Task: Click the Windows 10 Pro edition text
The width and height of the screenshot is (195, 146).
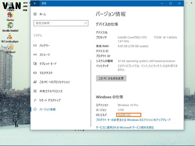Action: [x=128, y=105]
